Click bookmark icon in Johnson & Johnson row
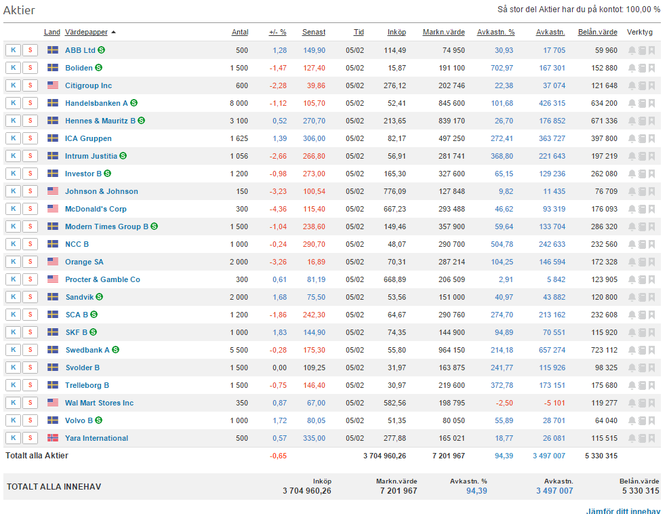Screen dimensions: 669x514 [x=651, y=191]
